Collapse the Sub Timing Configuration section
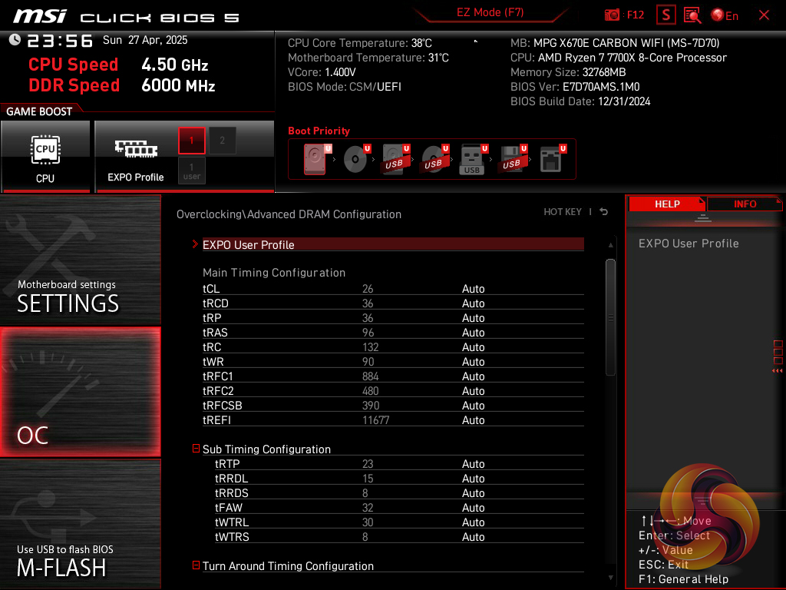The width and height of the screenshot is (786, 590). tap(196, 449)
